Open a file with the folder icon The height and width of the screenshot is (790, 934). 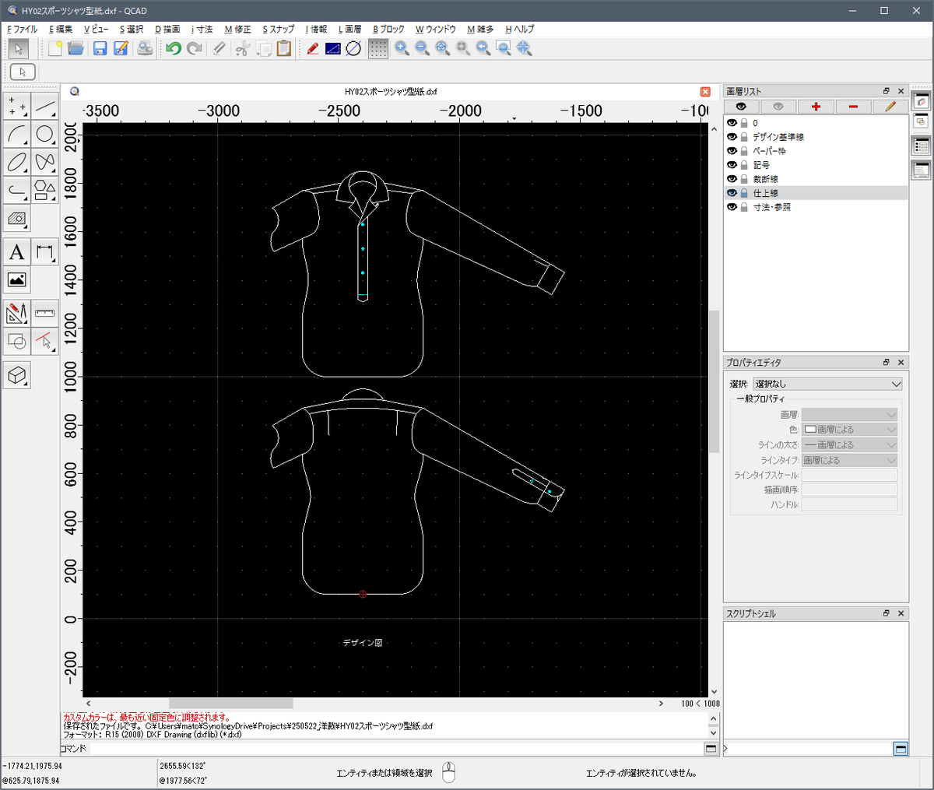(x=75, y=48)
